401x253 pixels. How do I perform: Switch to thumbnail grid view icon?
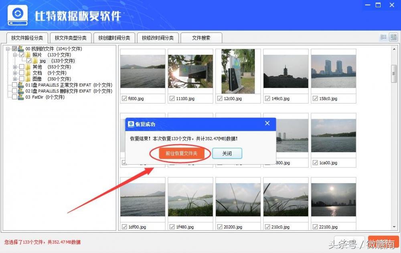pyautogui.click(x=393, y=37)
